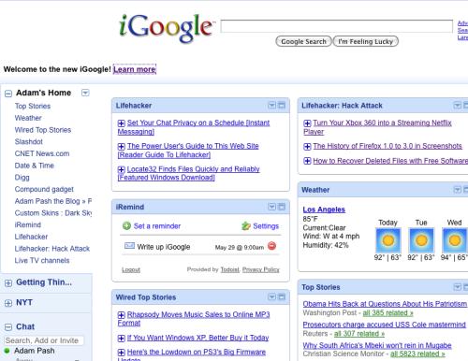Image resolution: width=468 pixels, height=361 pixels.
Task: Click the envelope icon beside Write up iGoogle
Action: click(x=129, y=246)
